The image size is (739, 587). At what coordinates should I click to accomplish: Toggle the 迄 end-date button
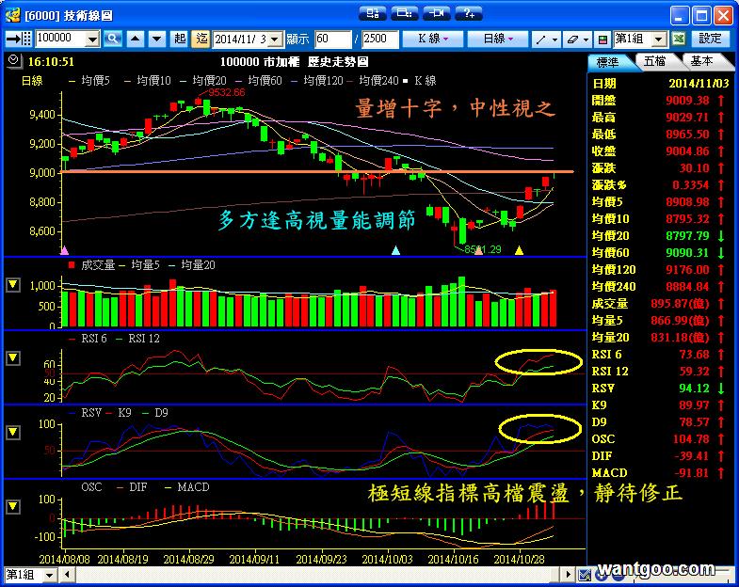[201, 39]
